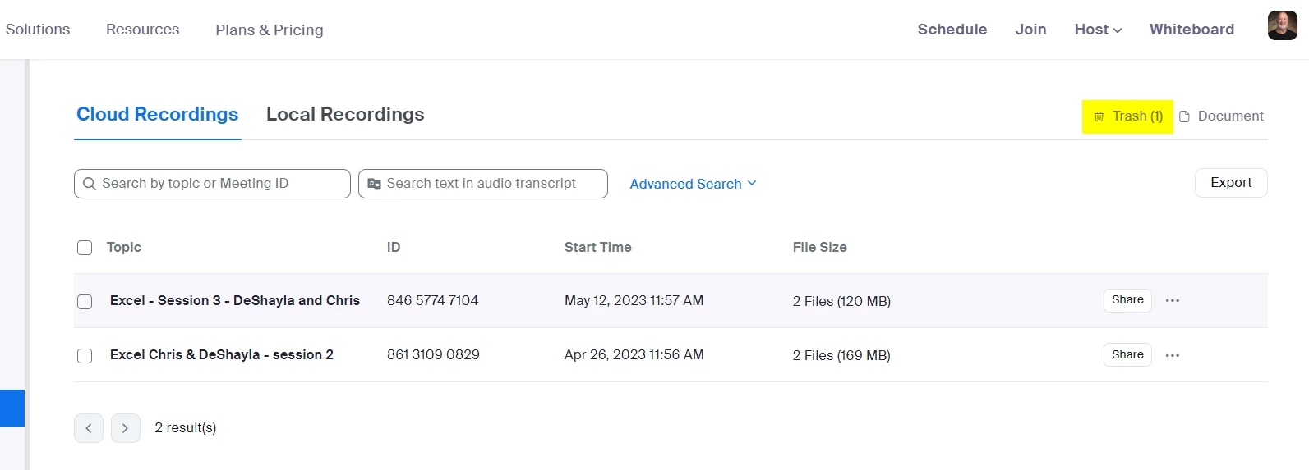Share the Excel Session 3 recording
The image size is (1309, 470).
[1127, 300]
